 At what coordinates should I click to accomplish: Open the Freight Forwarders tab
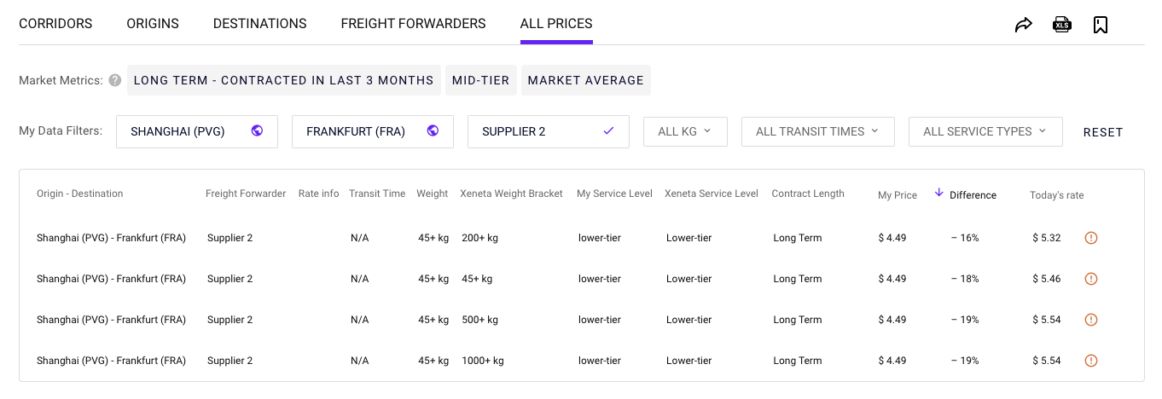point(413,24)
